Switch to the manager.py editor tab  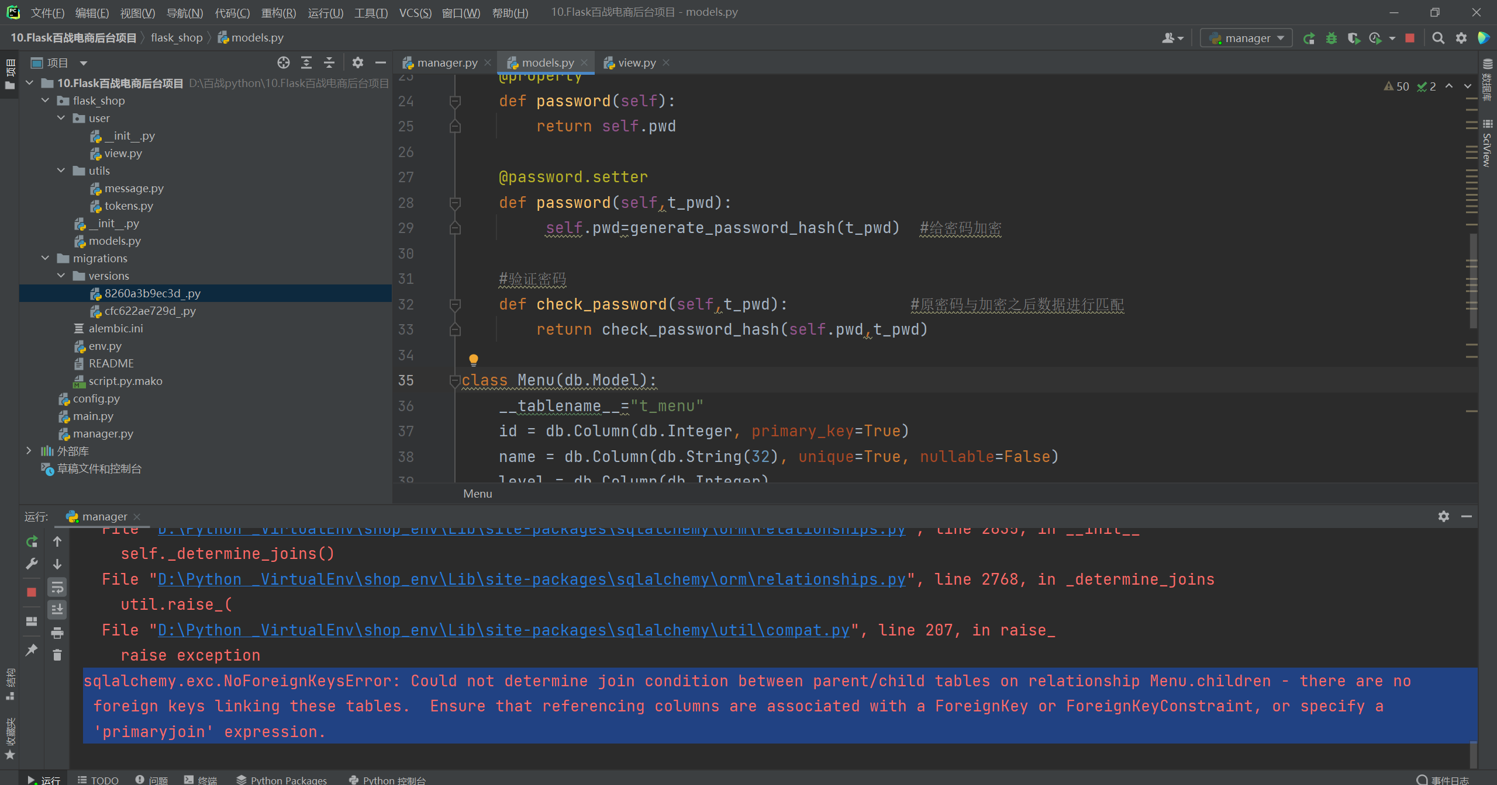pyautogui.click(x=447, y=62)
